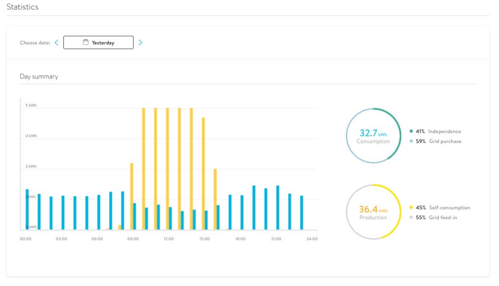Click the yellow production bar at 09:00
The height and width of the screenshot is (286, 499).
132,195
